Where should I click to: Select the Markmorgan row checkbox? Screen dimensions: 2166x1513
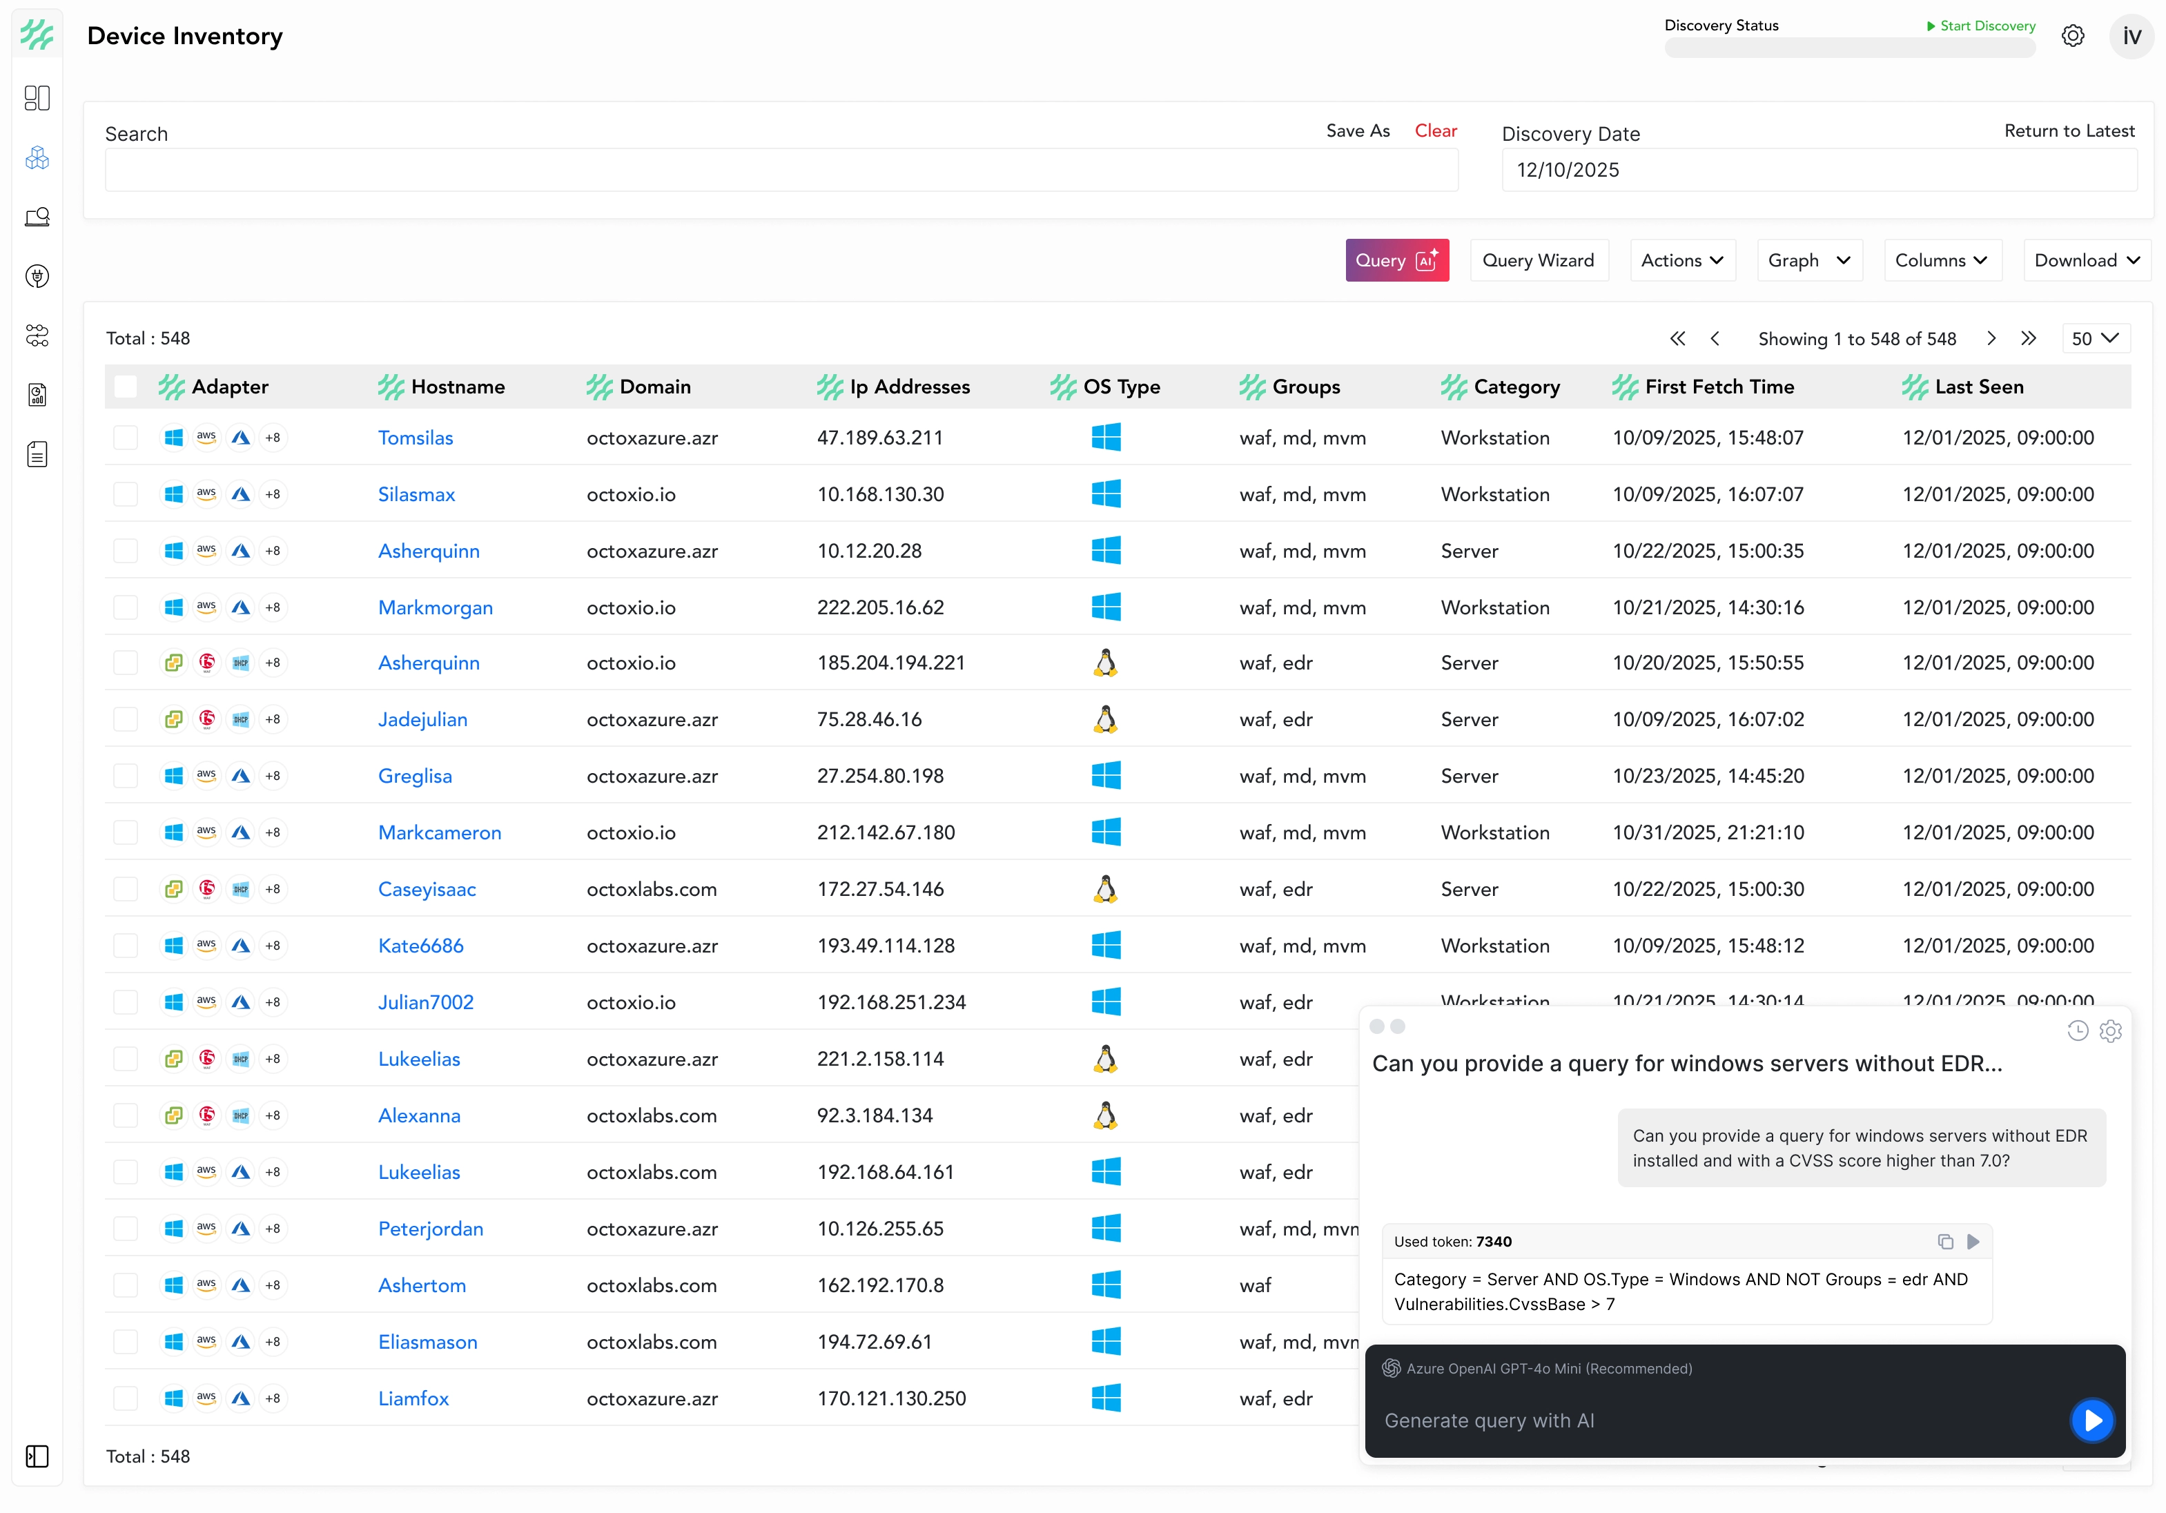click(x=126, y=607)
